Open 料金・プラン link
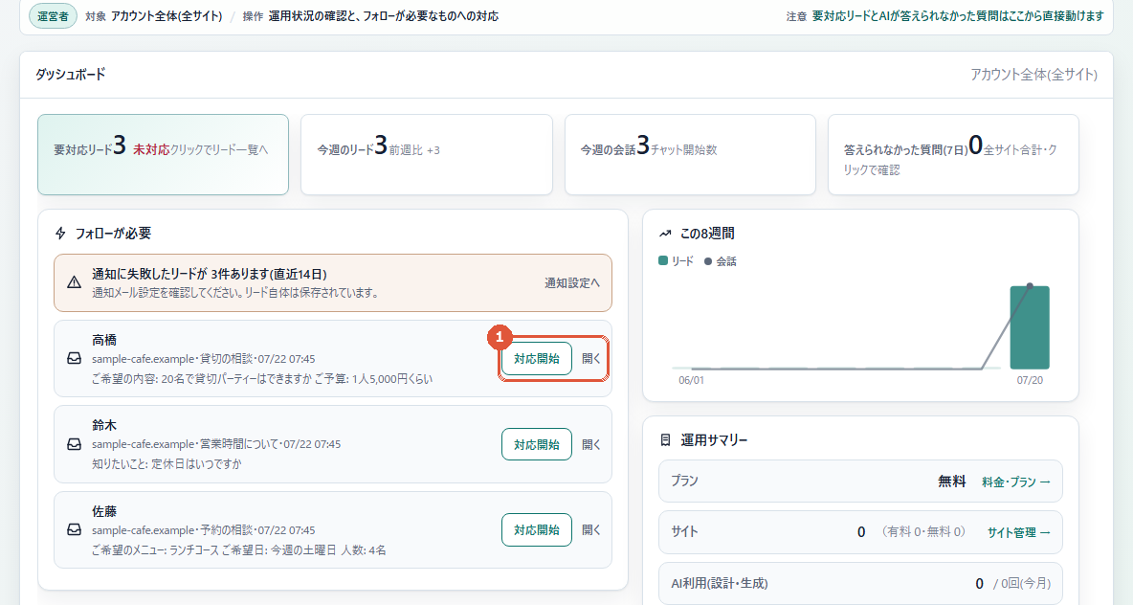 1016,482
